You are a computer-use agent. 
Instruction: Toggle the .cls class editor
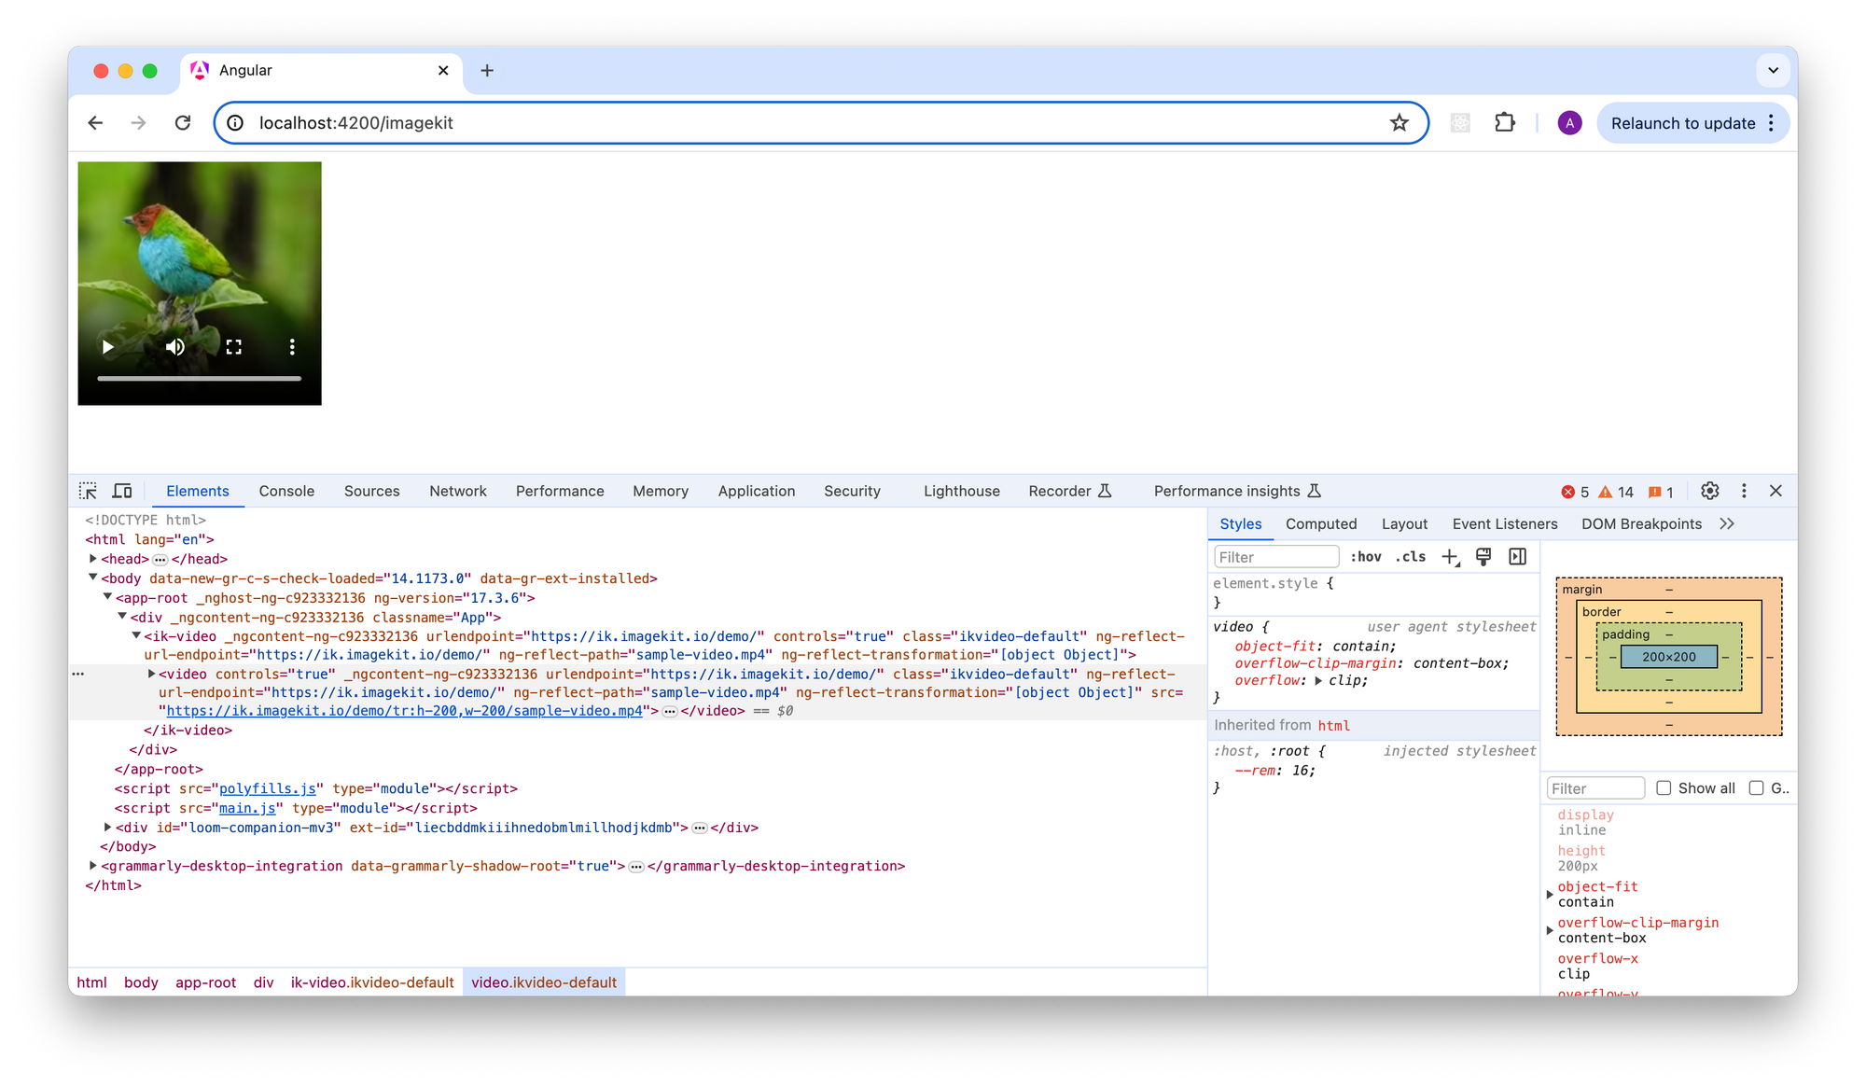click(x=1410, y=557)
